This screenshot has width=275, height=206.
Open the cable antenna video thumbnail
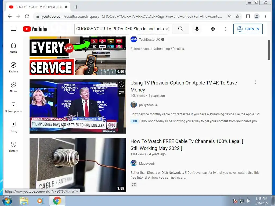78,165
